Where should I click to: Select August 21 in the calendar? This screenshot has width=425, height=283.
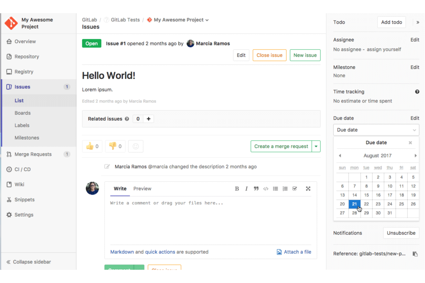tap(354, 204)
